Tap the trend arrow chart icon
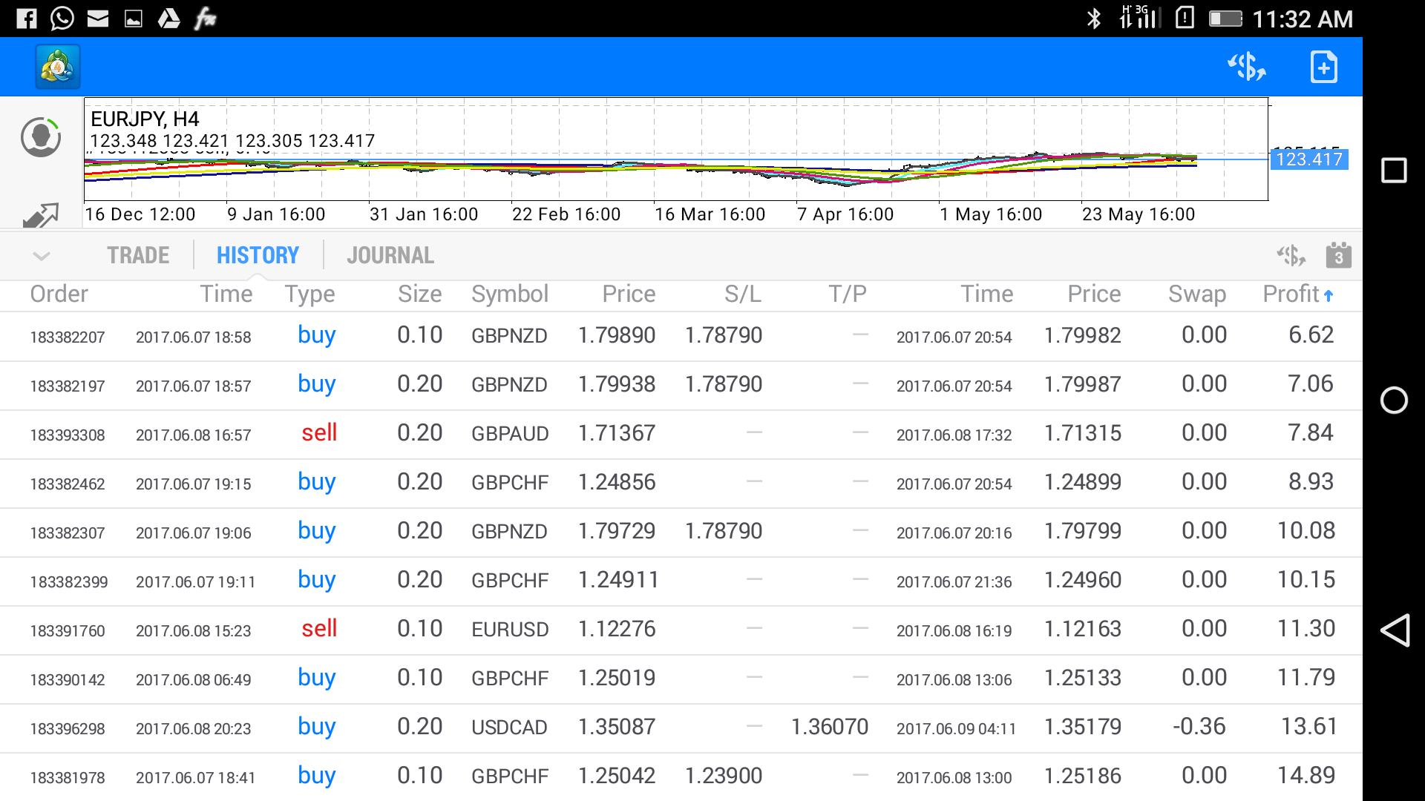 pyautogui.click(x=41, y=215)
